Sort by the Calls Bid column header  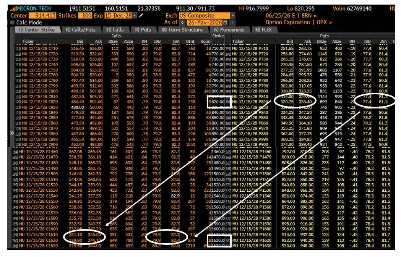point(80,41)
